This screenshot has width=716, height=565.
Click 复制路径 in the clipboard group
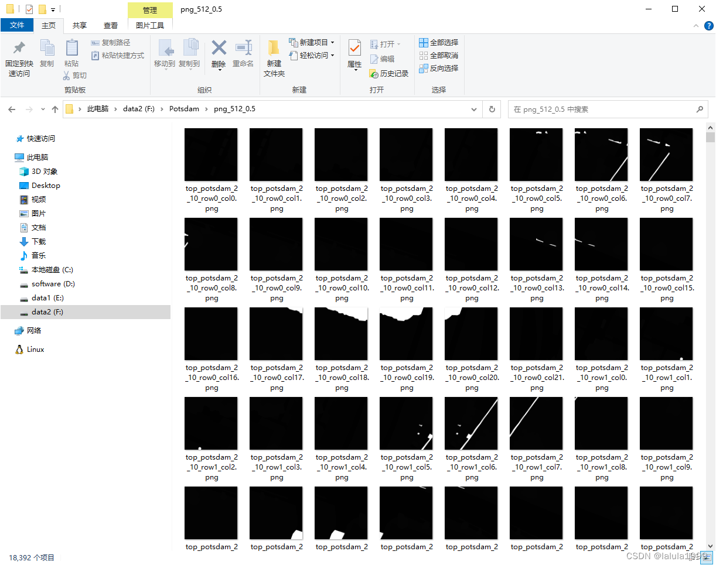[111, 43]
